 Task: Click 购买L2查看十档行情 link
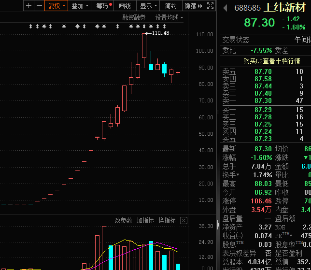coord(271,61)
